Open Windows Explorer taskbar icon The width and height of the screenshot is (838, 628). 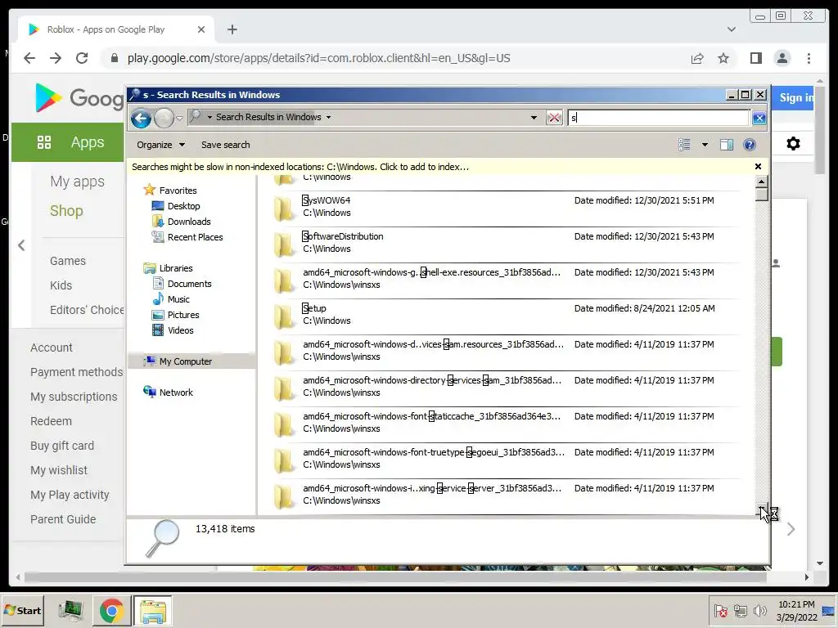[152, 611]
